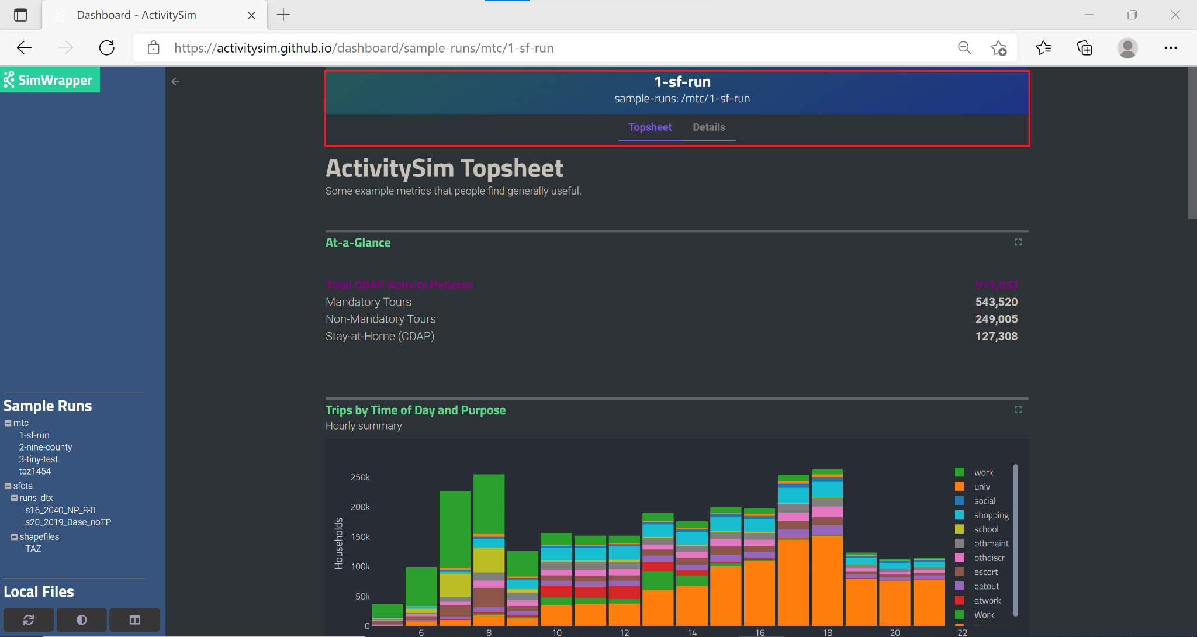Click the sync refresh icon button
Screen dimensions: 1197x637
29,619
